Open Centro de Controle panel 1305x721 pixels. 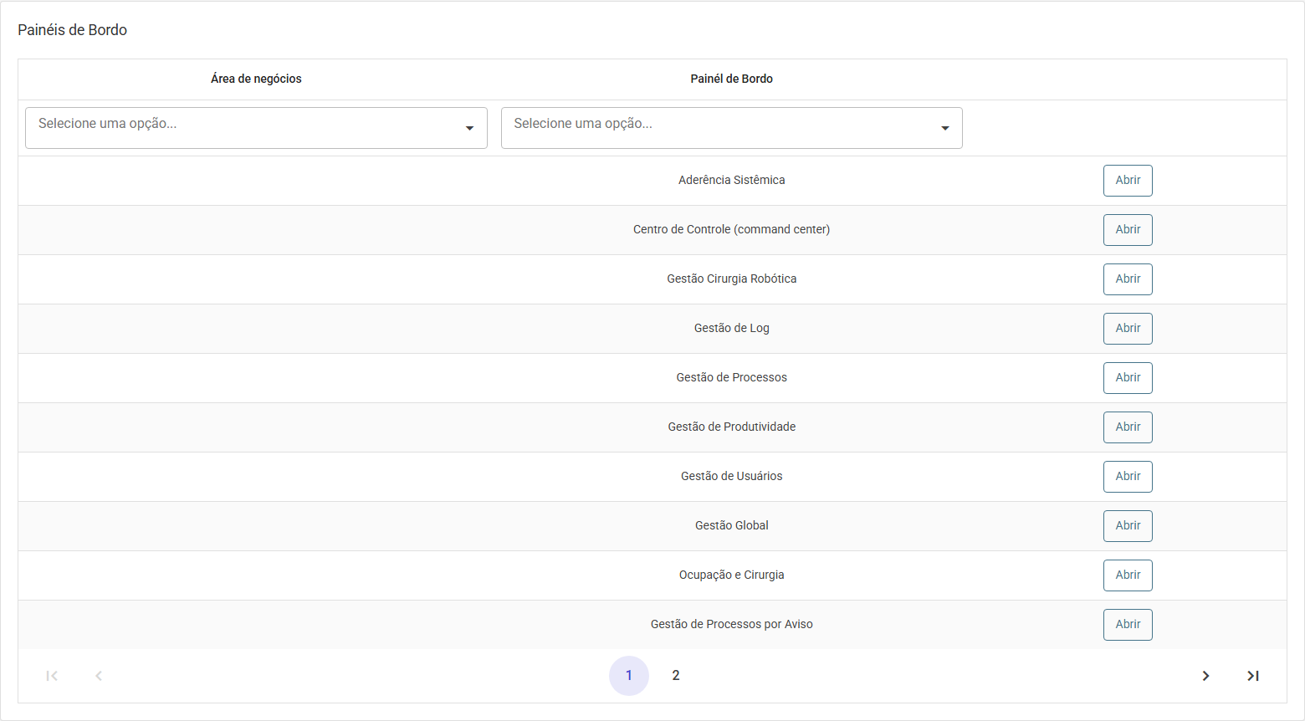1128,230
